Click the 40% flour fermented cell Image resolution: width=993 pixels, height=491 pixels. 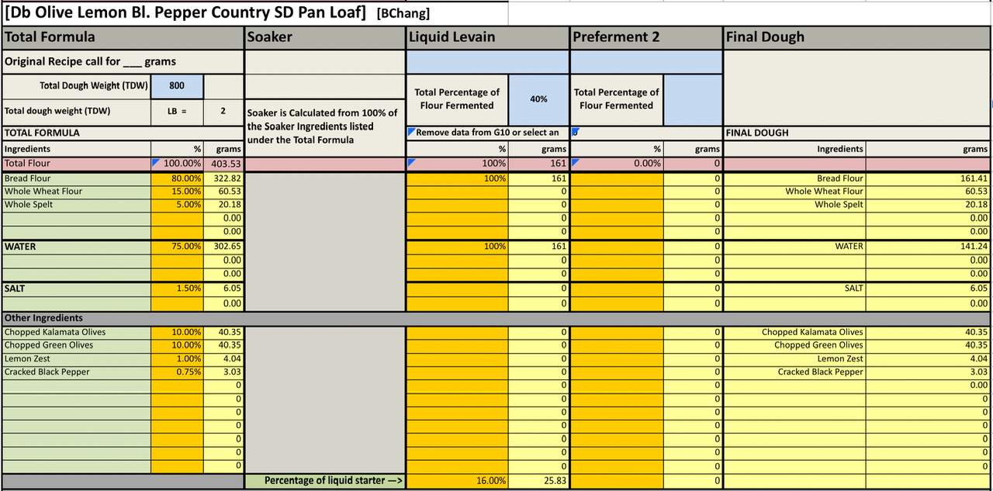538,99
